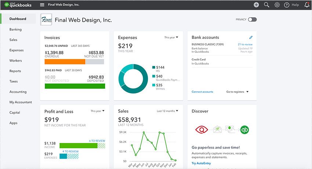
Task: Click the $0.00 not deposited amount
Action: 50,77
